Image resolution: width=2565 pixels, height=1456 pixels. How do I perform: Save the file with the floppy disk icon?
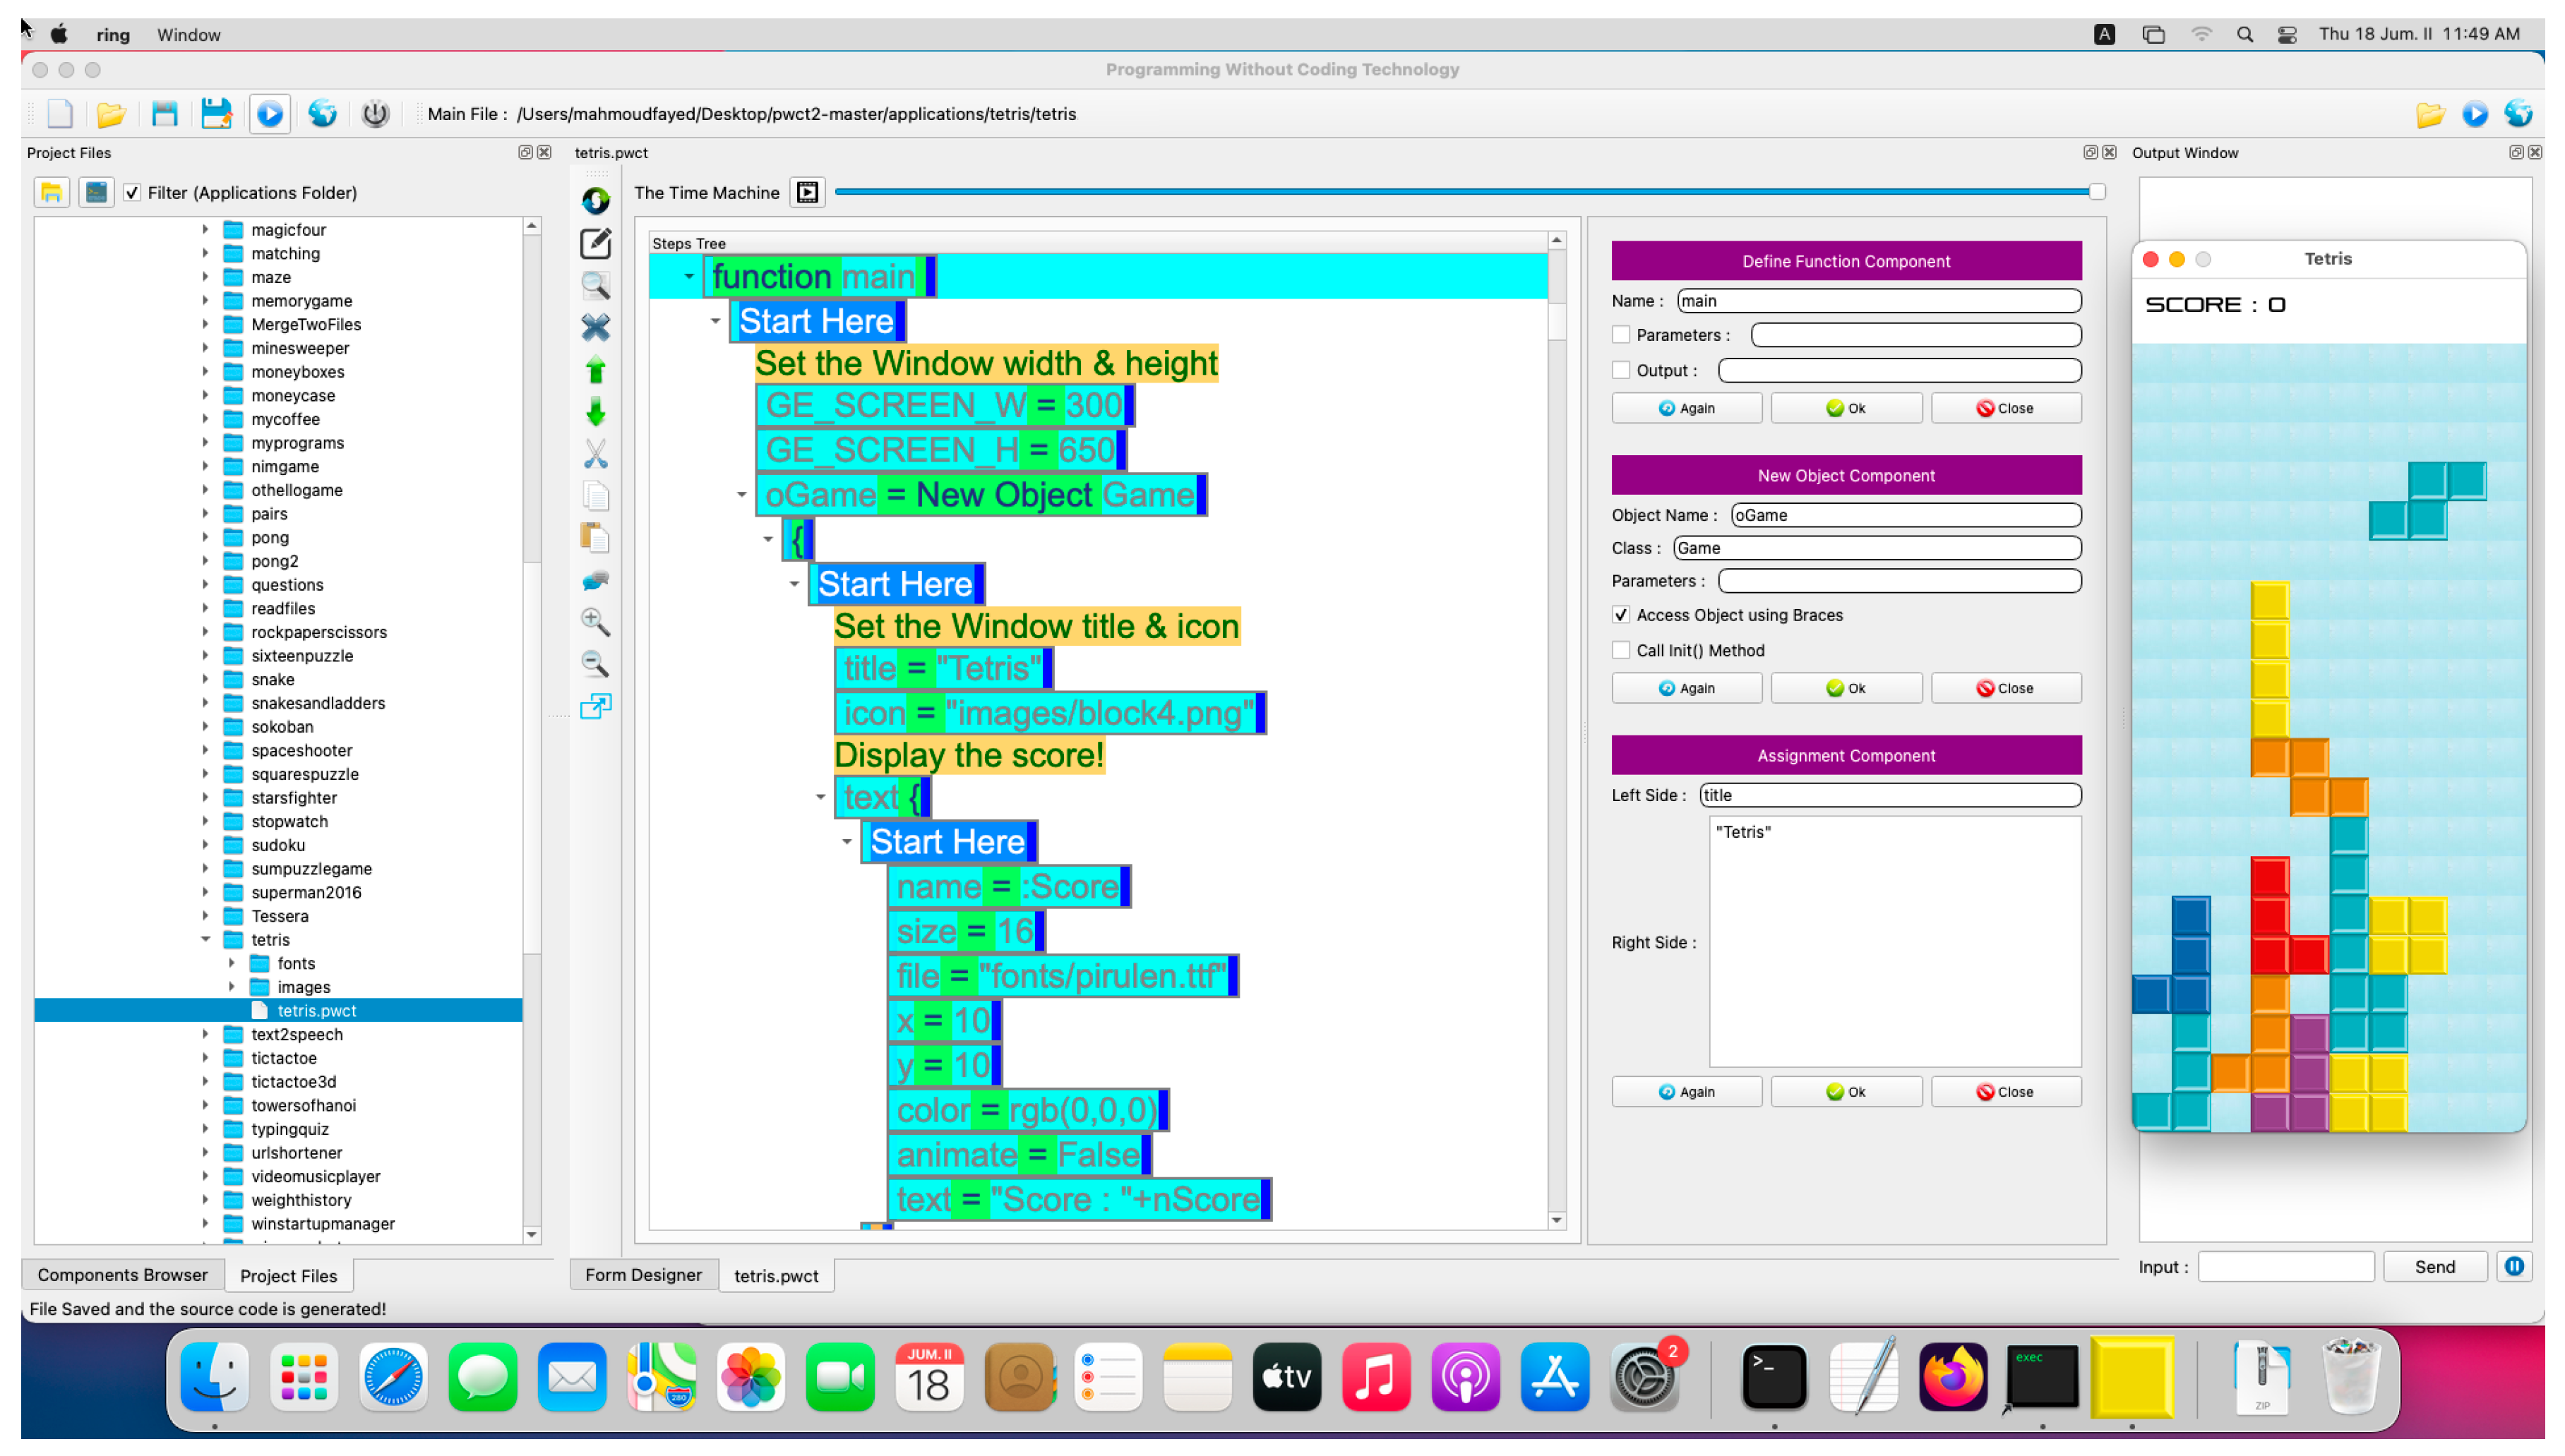pos(164,114)
